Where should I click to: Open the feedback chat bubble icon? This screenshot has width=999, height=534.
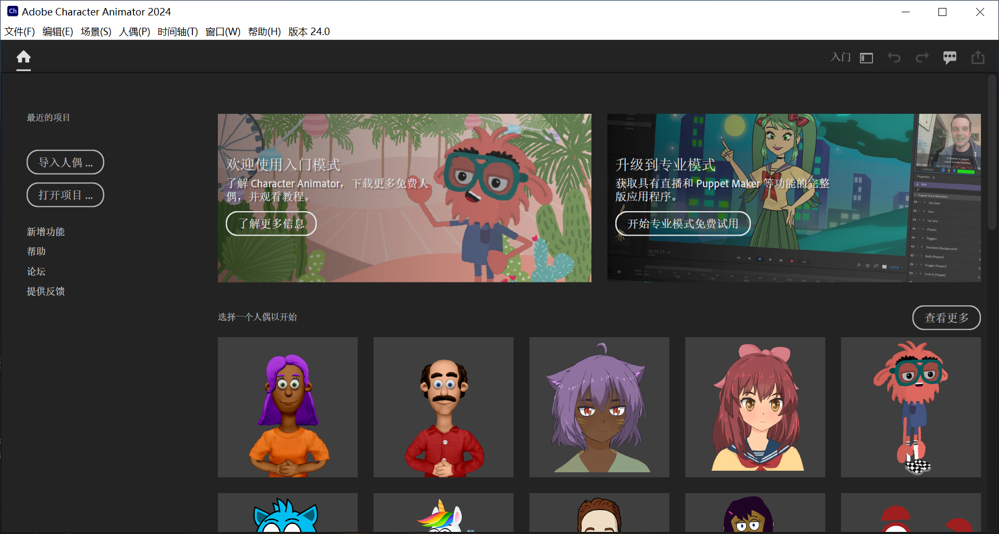coord(950,57)
